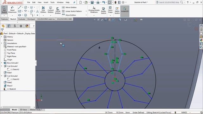Open the PropertyManager tab
This screenshot has width=203, height=114.
point(9,26)
